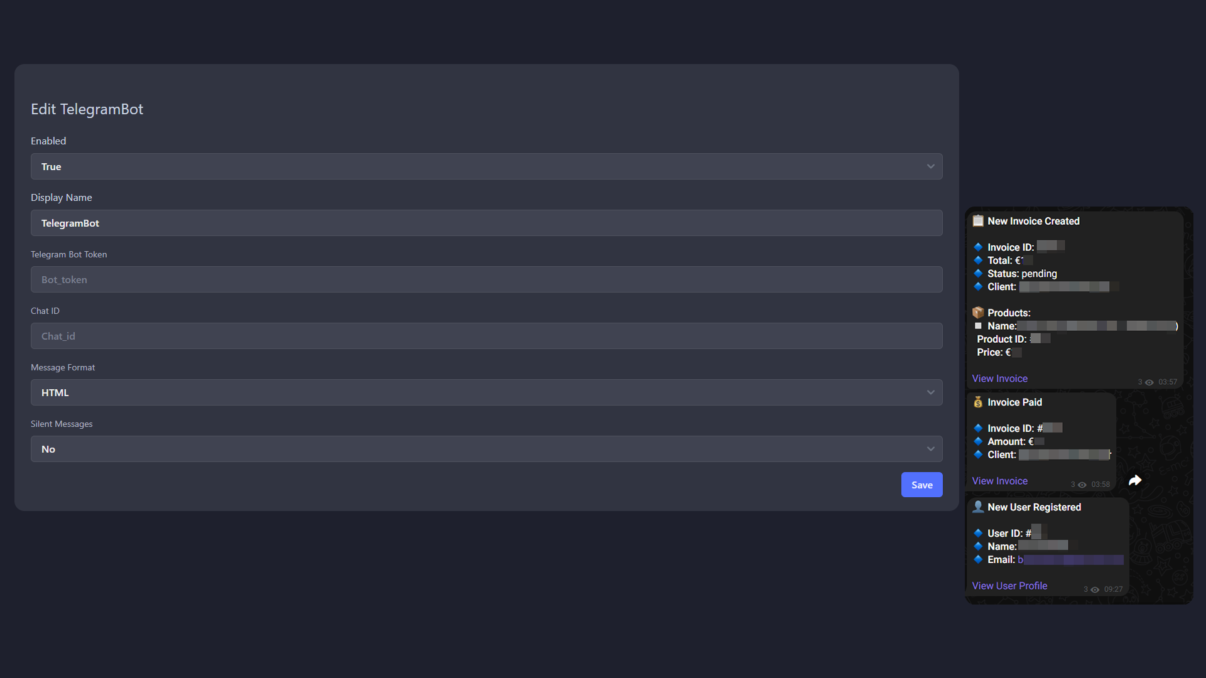Image resolution: width=1206 pixels, height=678 pixels.
Task: Open the View User Profile link
Action: [x=1009, y=585]
